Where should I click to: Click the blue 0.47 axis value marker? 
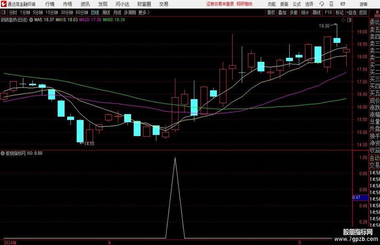(x=360, y=198)
